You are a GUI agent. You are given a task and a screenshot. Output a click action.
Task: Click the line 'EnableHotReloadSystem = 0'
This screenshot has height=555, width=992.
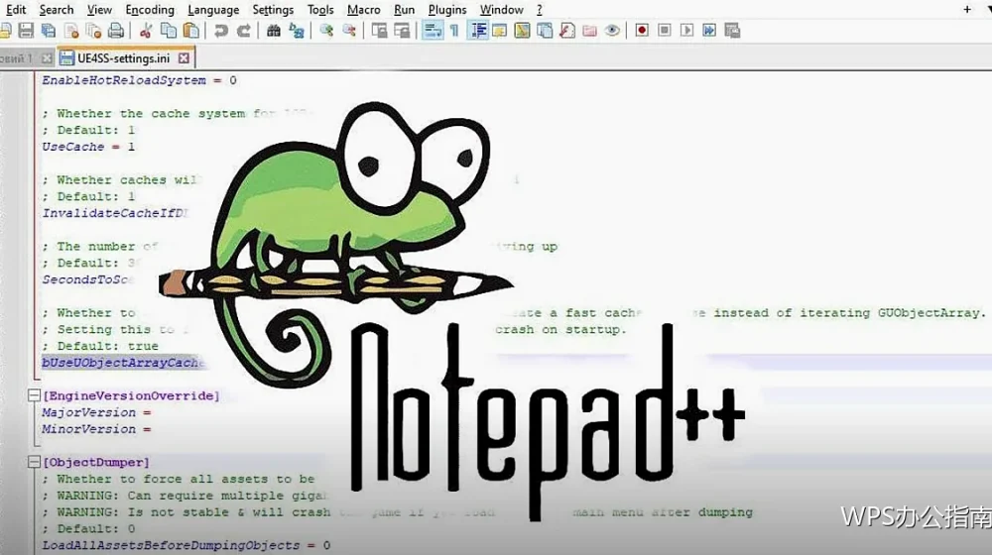[139, 80]
